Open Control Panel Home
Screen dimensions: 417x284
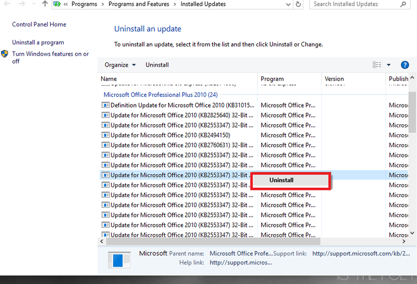39,24
